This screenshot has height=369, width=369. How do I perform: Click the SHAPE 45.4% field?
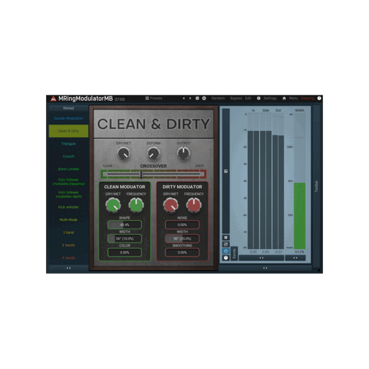pyautogui.click(x=124, y=224)
